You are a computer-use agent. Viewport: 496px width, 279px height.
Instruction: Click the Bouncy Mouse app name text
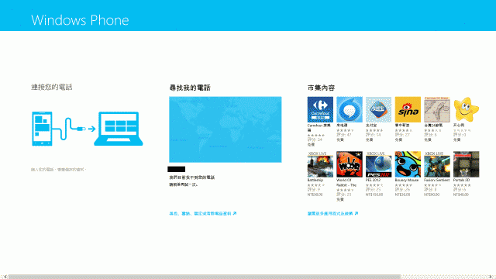407,180
